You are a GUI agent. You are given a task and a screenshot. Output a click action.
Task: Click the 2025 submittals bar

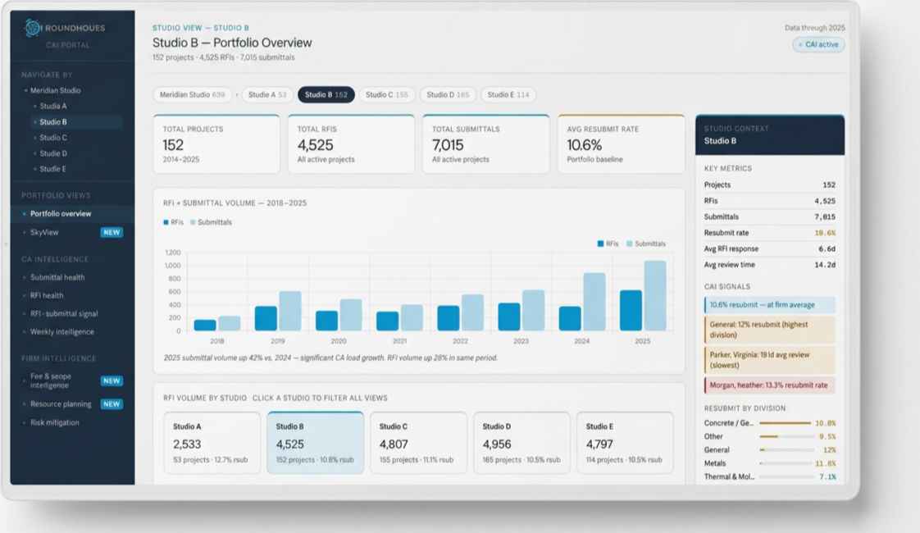point(655,296)
